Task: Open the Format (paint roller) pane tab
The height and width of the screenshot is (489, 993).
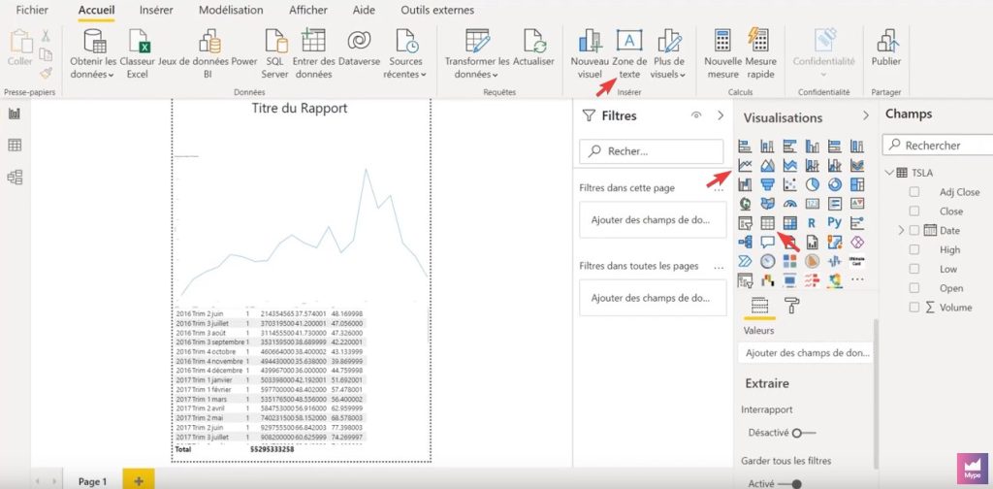Action: (791, 306)
